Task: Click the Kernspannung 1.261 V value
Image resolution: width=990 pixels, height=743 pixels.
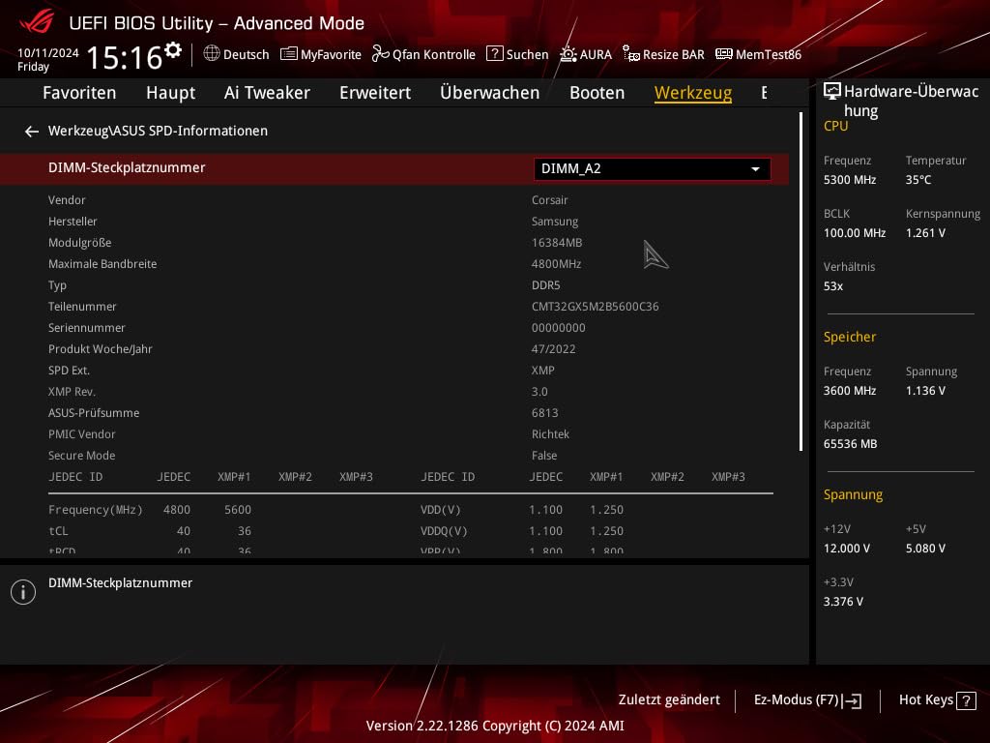Action: (x=925, y=233)
